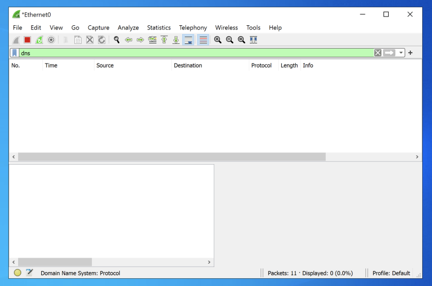Sort by the Source column header
This screenshot has height=286, width=432.
[133, 66]
